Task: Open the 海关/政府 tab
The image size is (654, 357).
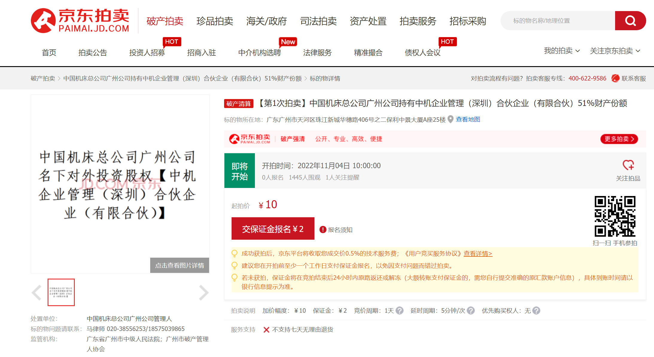Action: click(x=267, y=21)
